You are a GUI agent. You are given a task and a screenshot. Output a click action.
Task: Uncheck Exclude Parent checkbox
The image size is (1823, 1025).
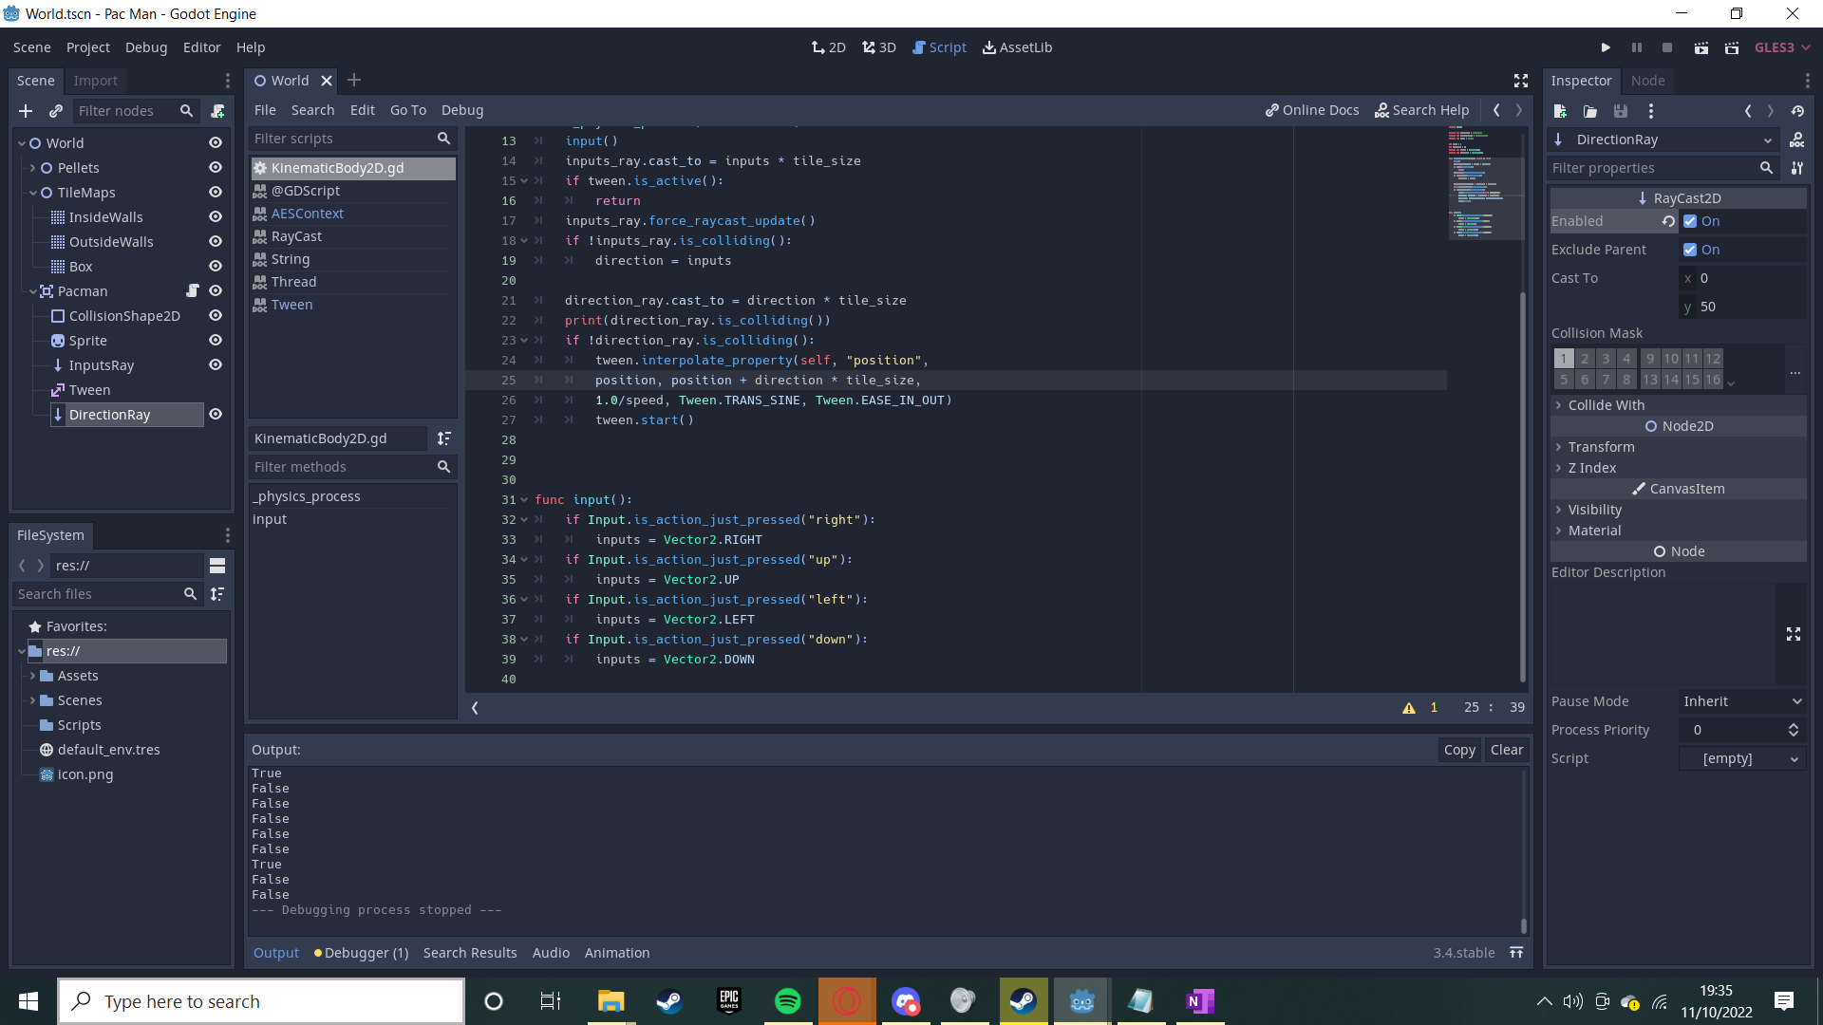click(1690, 250)
